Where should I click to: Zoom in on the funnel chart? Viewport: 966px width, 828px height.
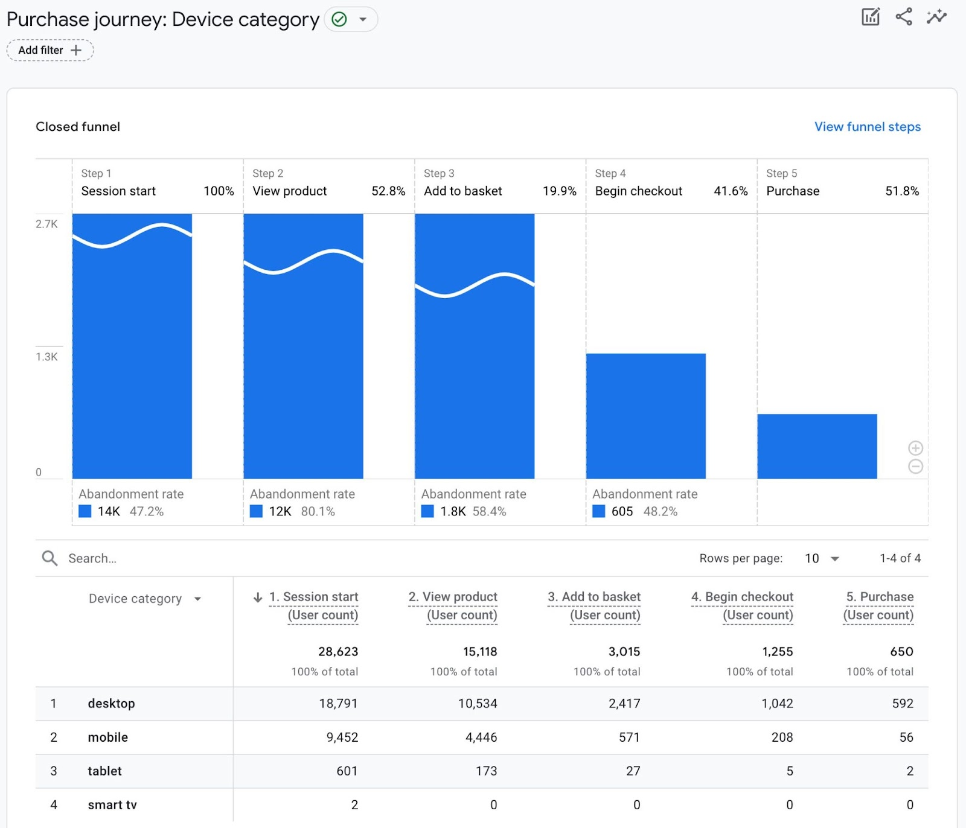click(x=915, y=448)
